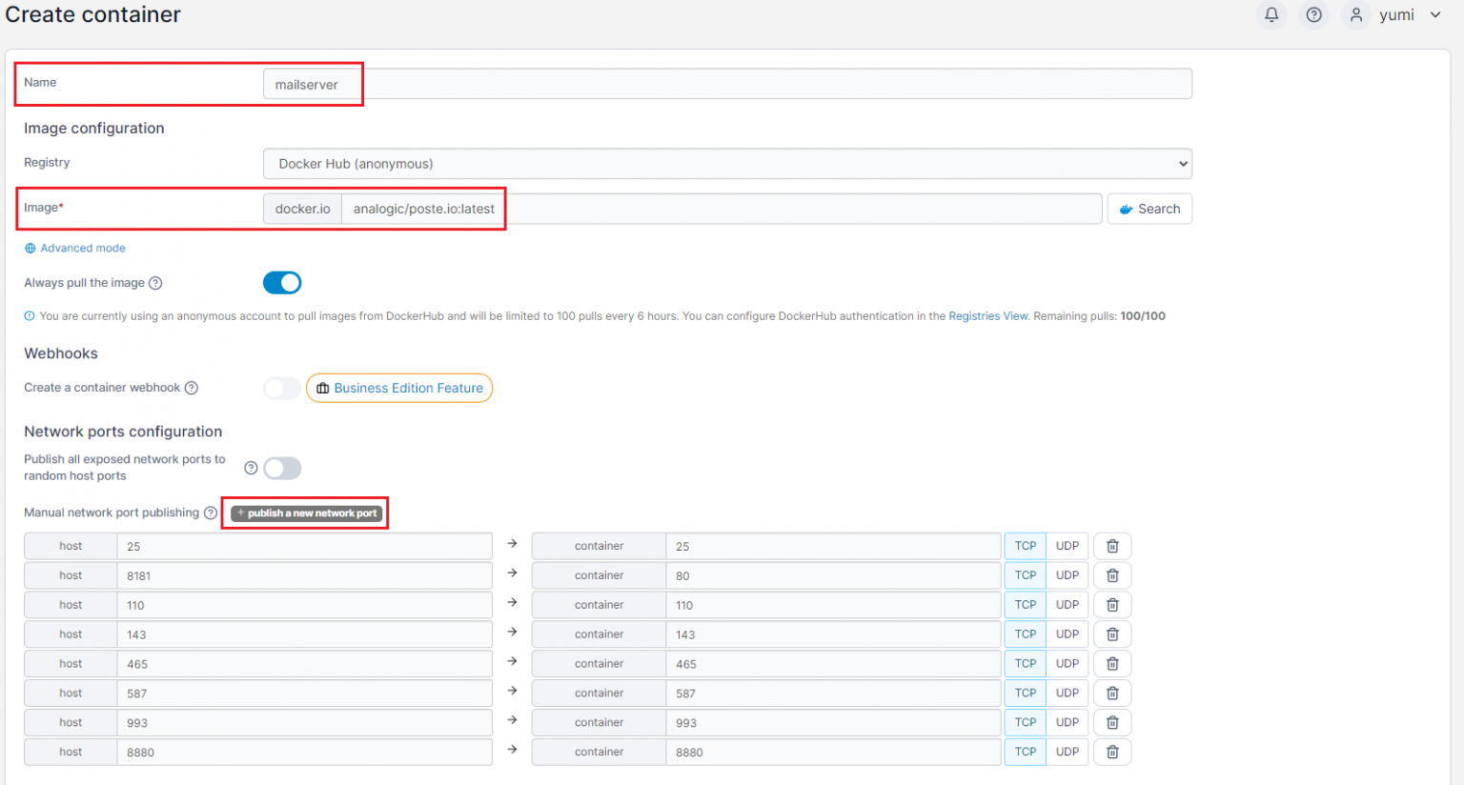Click the help icon next to Manual network port publishing

coord(211,513)
